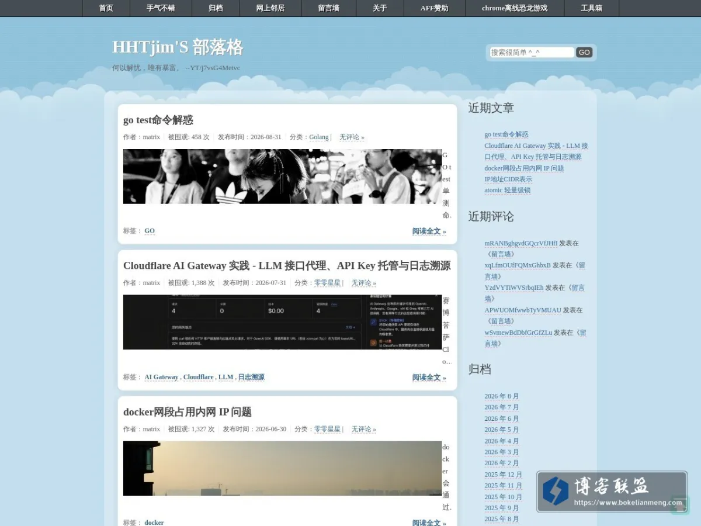Click the 被围观: 1,327 次 view count

click(x=191, y=428)
